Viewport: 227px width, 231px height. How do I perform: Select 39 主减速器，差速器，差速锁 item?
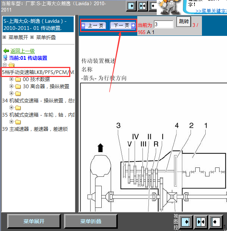[35, 129]
